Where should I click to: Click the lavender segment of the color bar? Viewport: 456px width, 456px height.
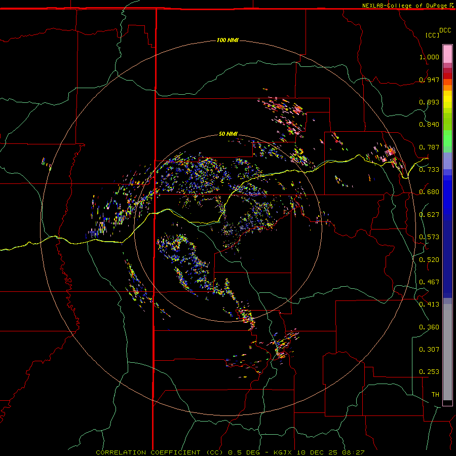coord(447,161)
